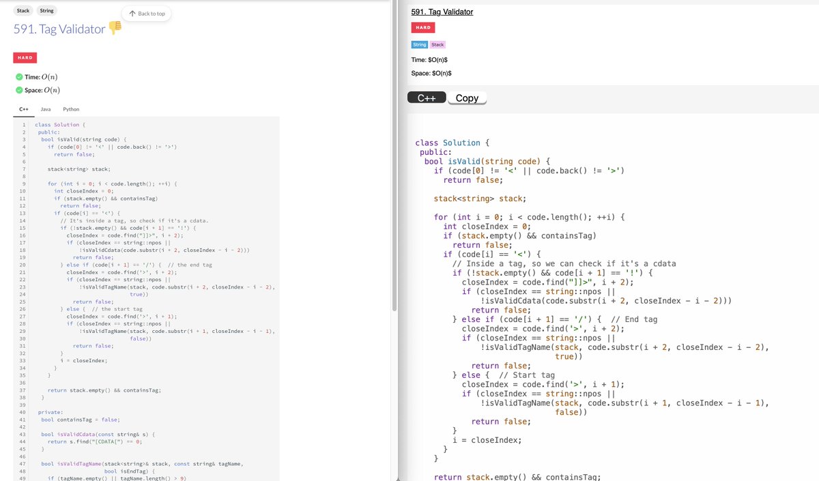819x481 pixels.
Task: Click 'bool isValidCdata(const string& s) {' on left
Action: (x=98, y=434)
